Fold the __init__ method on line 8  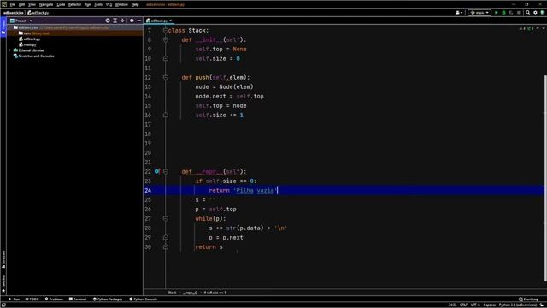tap(166, 40)
